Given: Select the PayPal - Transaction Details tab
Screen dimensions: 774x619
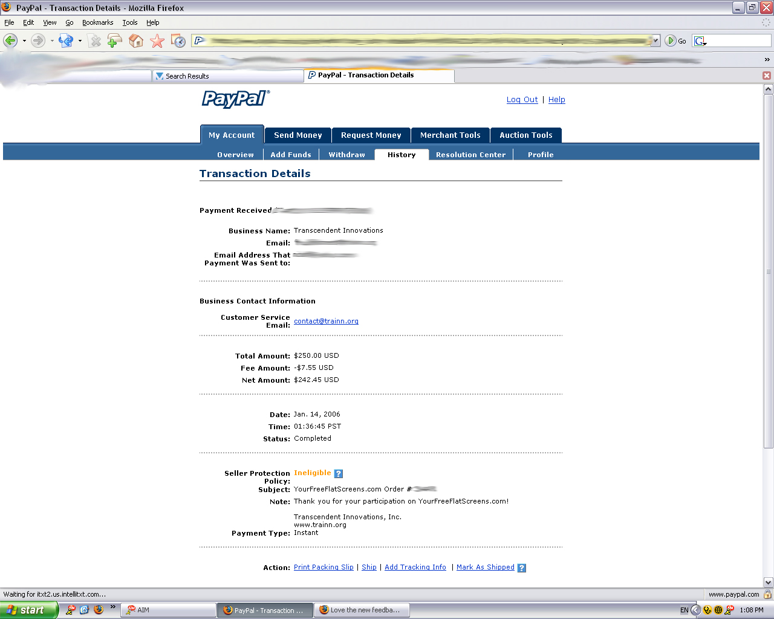Looking at the screenshot, I should pyautogui.click(x=379, y=76).
